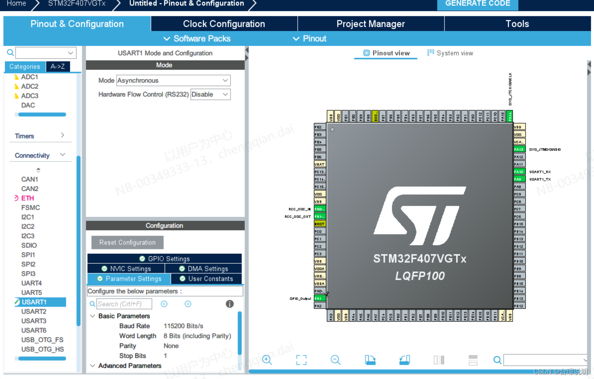
Task: Select the SPI1 peripheral
Action: click(28, 255)
